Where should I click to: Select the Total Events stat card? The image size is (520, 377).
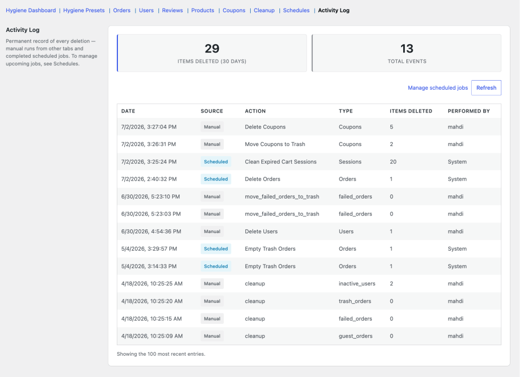(406, 53)
